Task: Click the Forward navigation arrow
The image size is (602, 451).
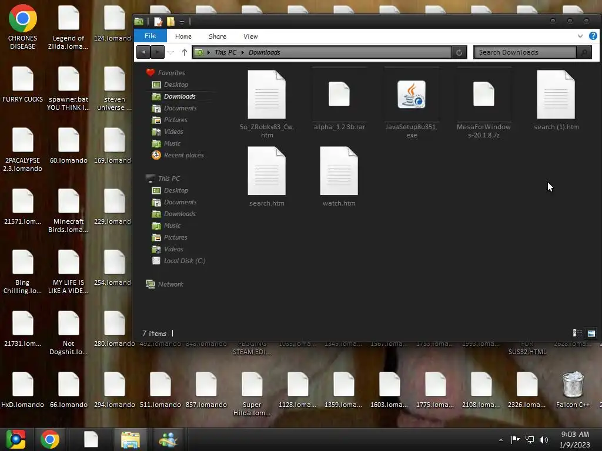Action: click(158, 52)
